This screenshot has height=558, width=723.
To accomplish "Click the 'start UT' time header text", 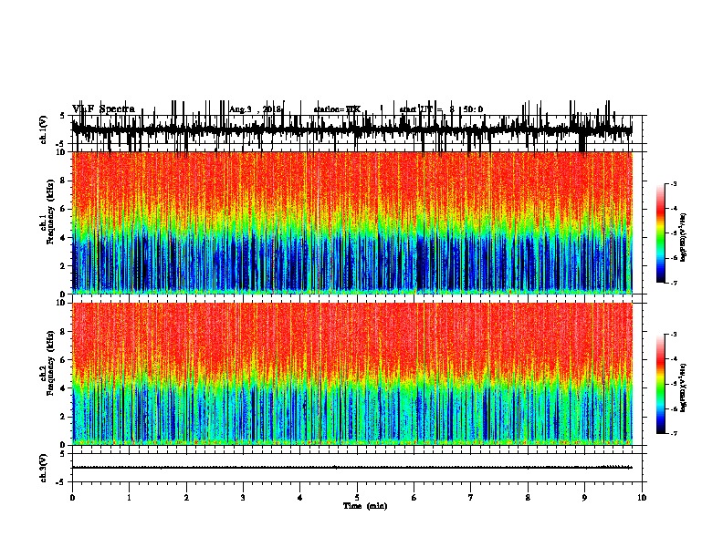I will [416, 109].
